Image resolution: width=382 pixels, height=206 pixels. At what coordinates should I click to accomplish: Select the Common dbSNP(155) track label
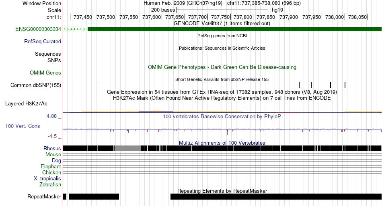click(35, 85)
